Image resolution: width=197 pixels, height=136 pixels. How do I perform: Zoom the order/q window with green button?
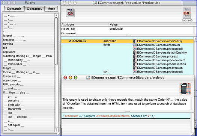click(x=76, y=78)
